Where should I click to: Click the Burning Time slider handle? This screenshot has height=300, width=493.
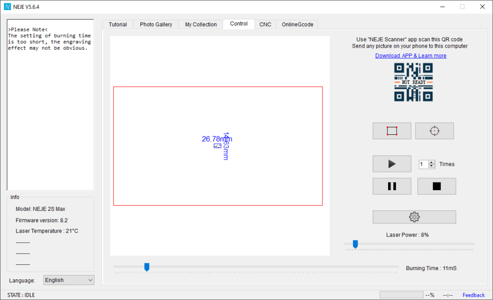coord(147,267)
